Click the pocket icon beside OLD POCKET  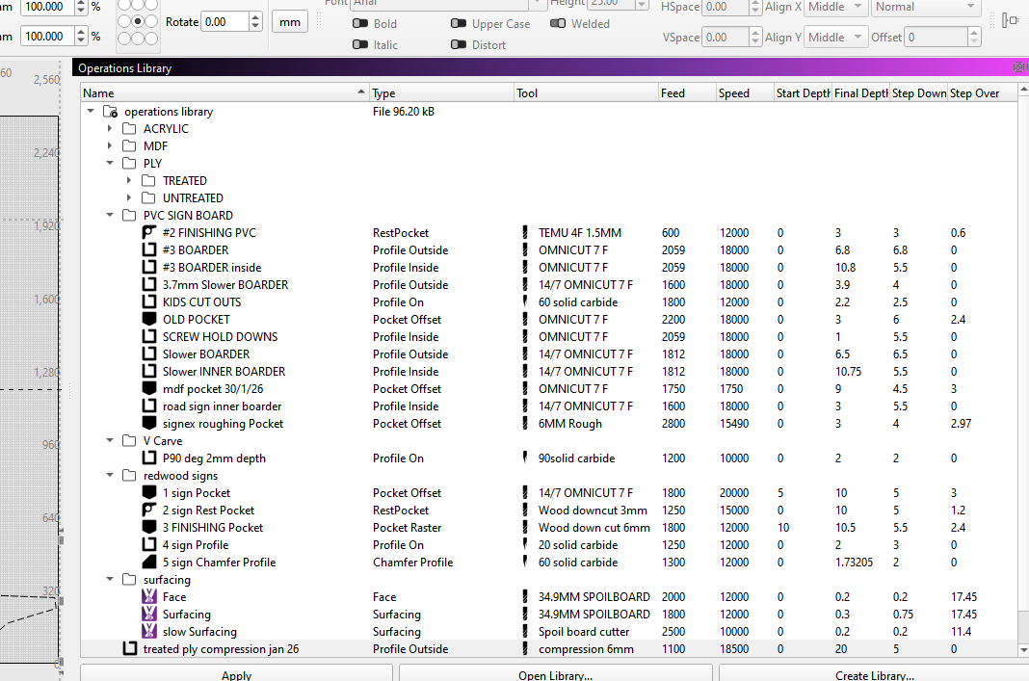coord(148,320)
